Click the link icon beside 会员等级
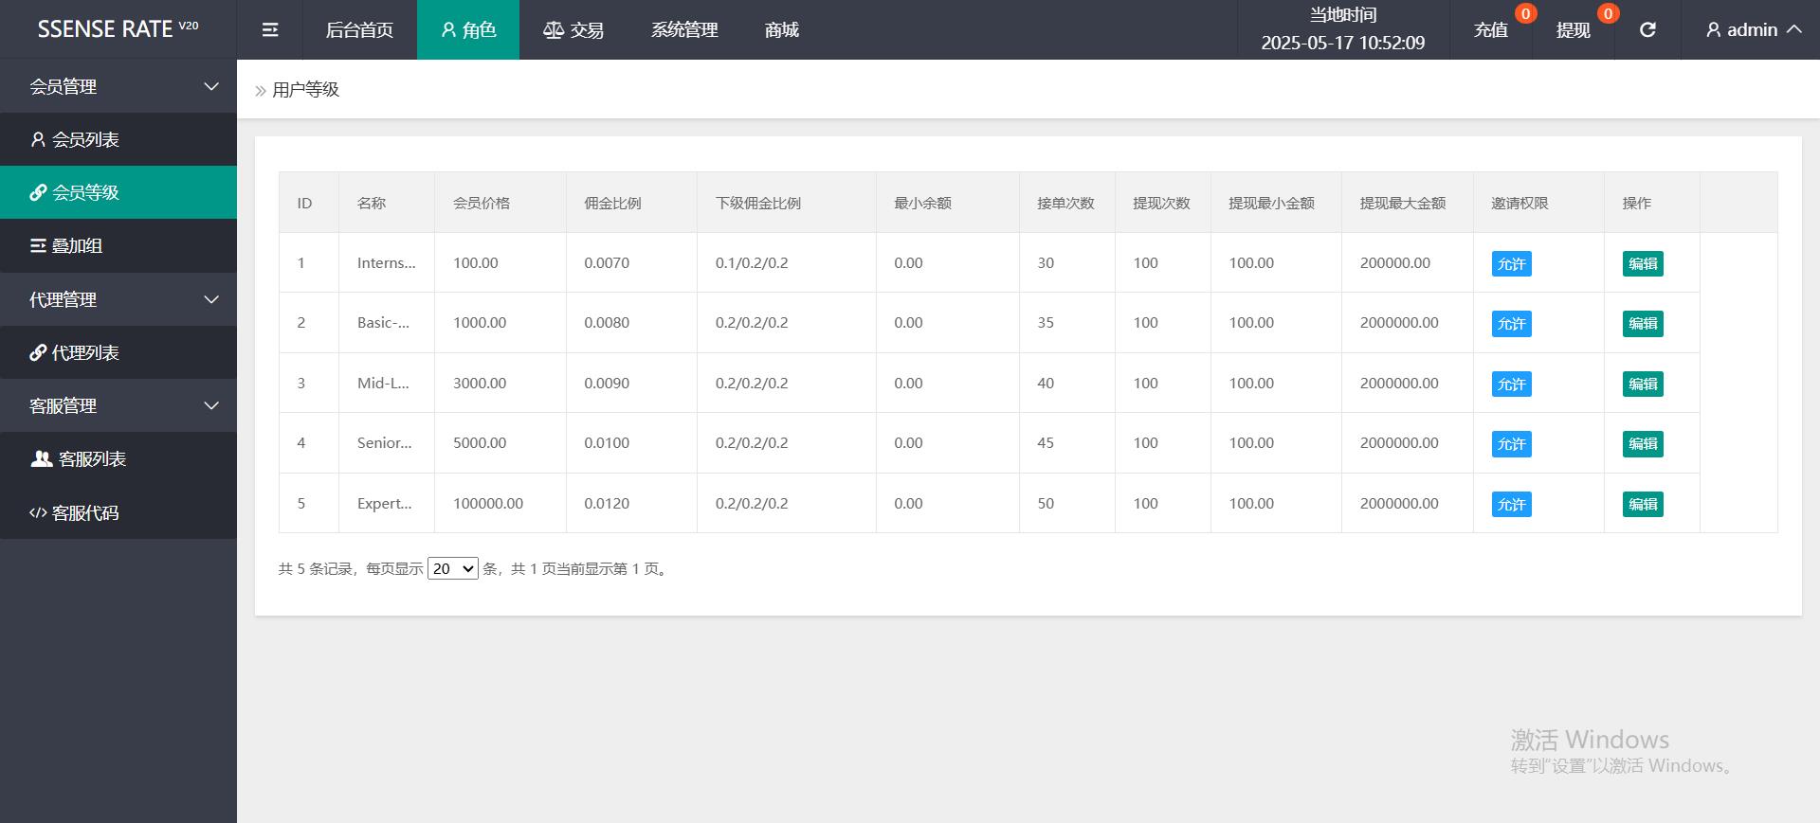This screenshot has height=823, width=1820. point(38,193)
